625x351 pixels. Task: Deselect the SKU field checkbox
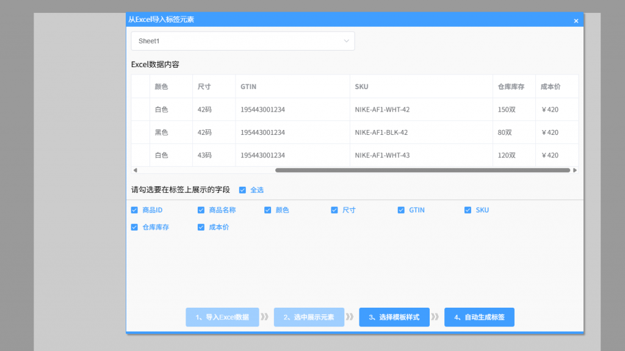[468, 210]
